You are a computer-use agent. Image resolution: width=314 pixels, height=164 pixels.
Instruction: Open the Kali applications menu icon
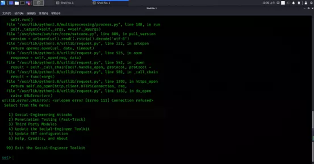click(3, 3)
